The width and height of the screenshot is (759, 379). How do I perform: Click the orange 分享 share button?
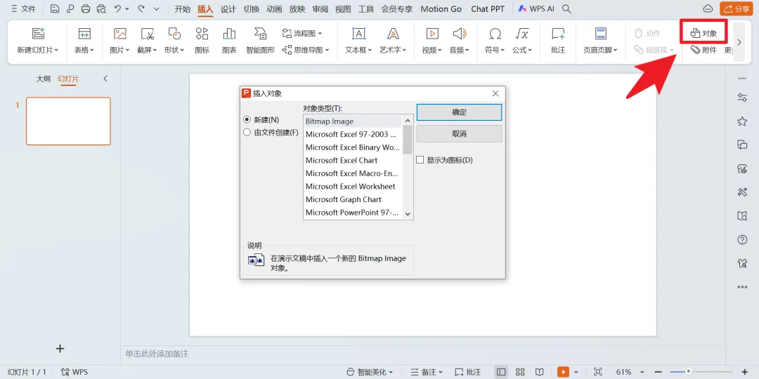736,8
